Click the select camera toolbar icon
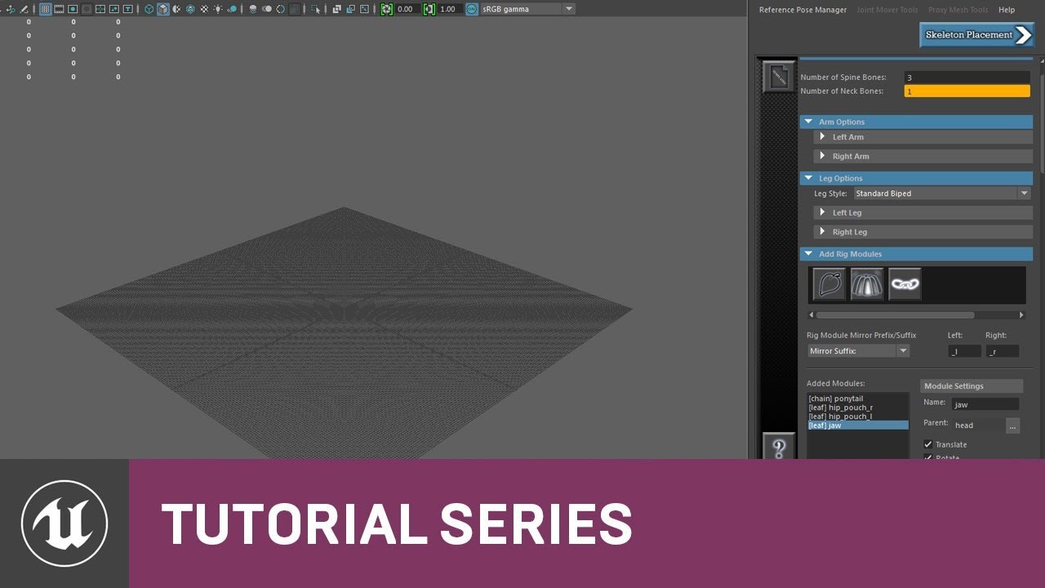 tap(11, 9)
